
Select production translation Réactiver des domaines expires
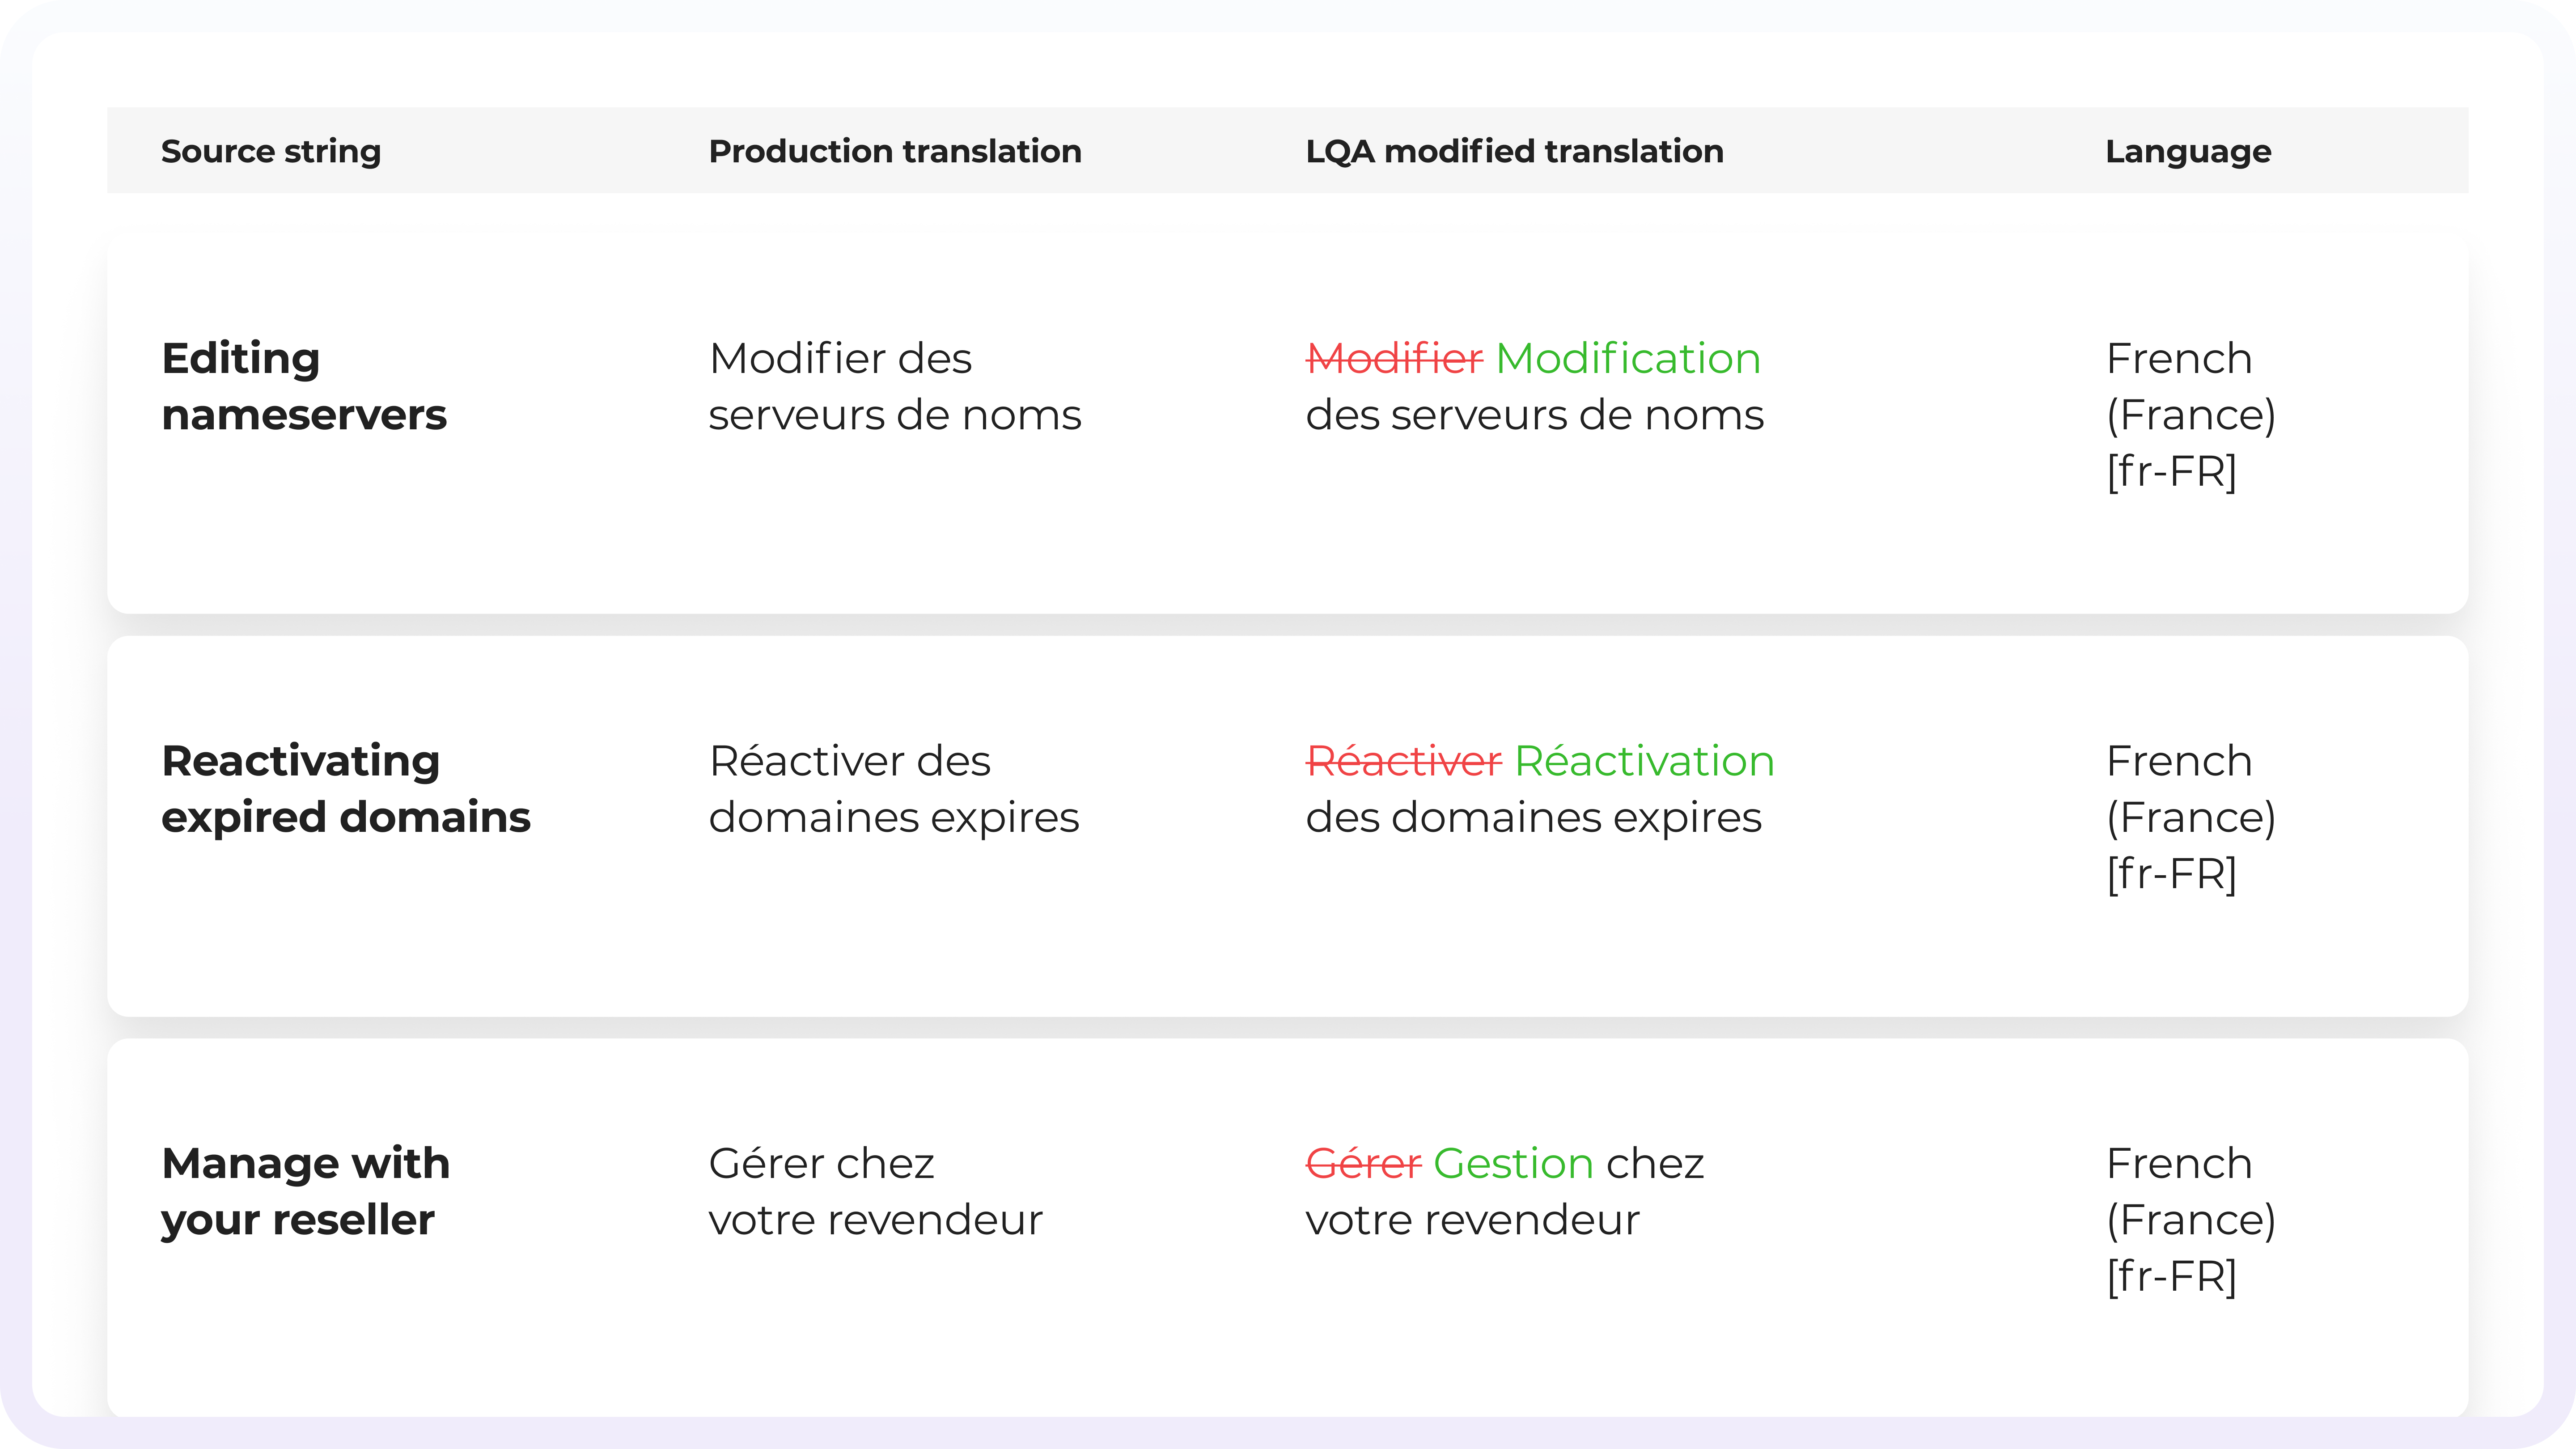tap(894, 789)
